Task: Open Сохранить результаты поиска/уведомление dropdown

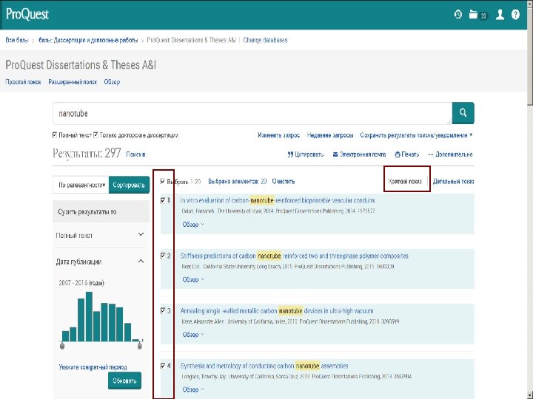Action: click(x=416, y=135)
